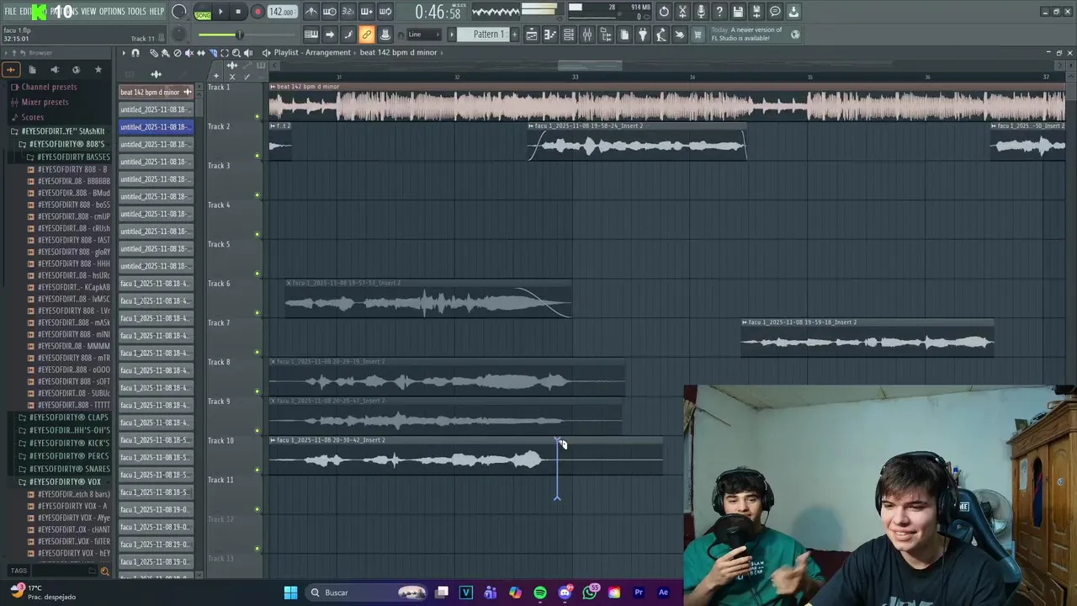The height and width of the screenshot is (606, 1077).
Task: Switch to browser favorites star tab
Action: pyautogui.click(x=98, y=70)
